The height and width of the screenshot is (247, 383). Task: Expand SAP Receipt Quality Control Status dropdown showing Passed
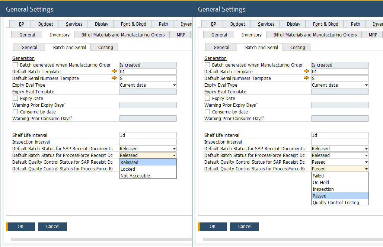[366, 162]
